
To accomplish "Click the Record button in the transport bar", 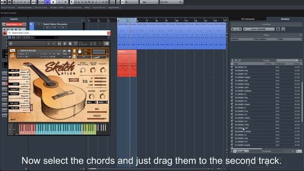I will [66, 2].
